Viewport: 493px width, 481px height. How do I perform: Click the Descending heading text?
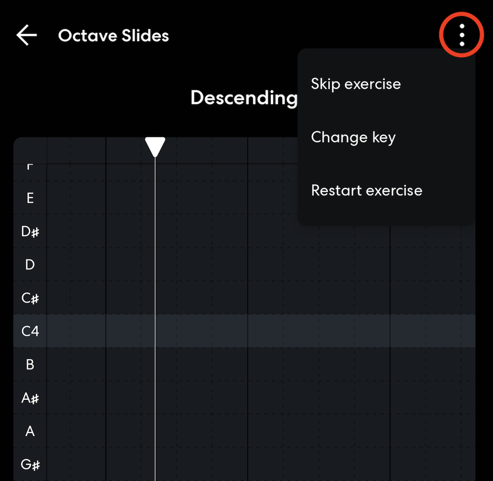click(x=243, y=98)
